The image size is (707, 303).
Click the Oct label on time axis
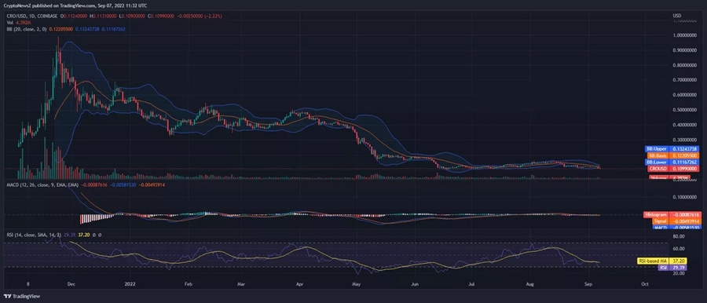pyautogui.click(x=644, y=285)
